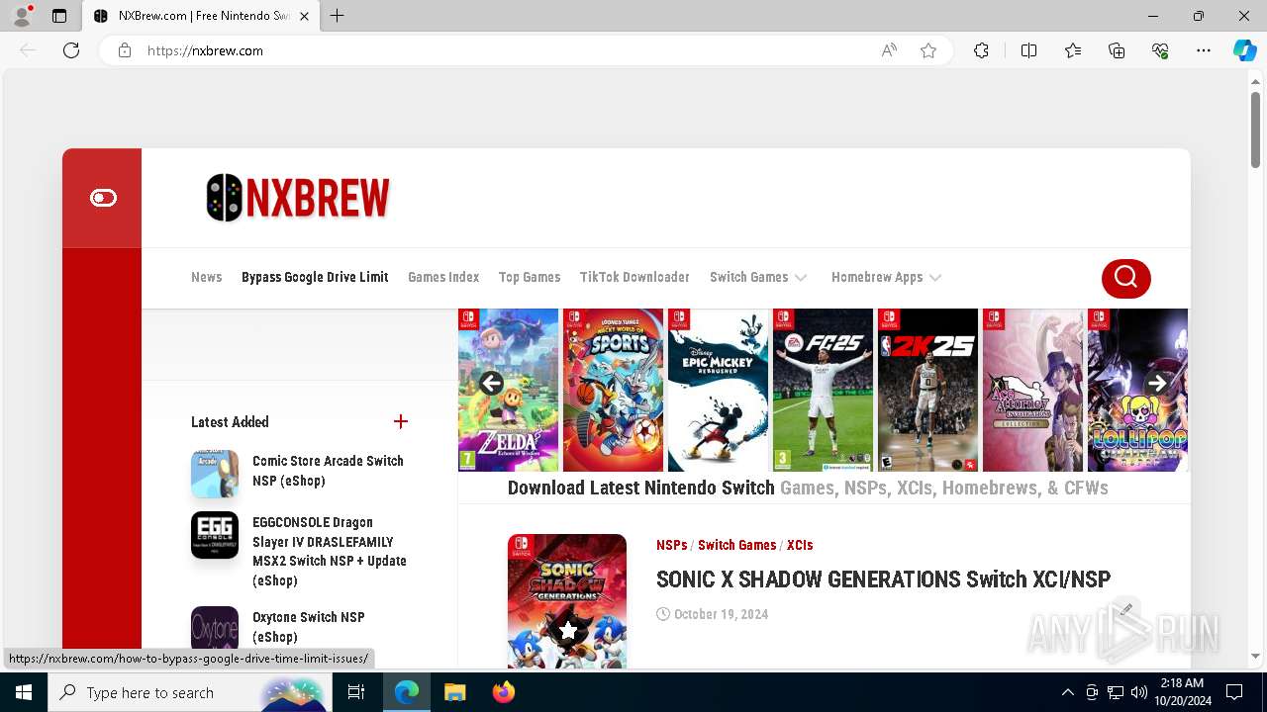View site information lock icon

125,50
